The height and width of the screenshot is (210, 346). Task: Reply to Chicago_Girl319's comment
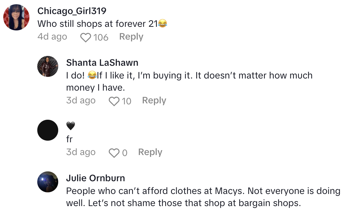(131, 37)
